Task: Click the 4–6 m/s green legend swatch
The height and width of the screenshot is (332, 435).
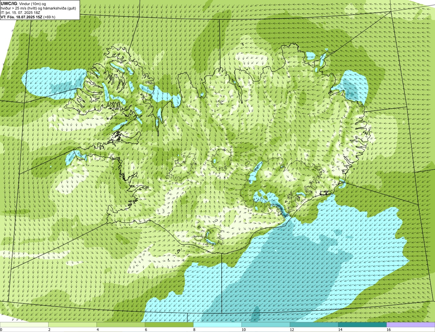Action: point(121,325)
